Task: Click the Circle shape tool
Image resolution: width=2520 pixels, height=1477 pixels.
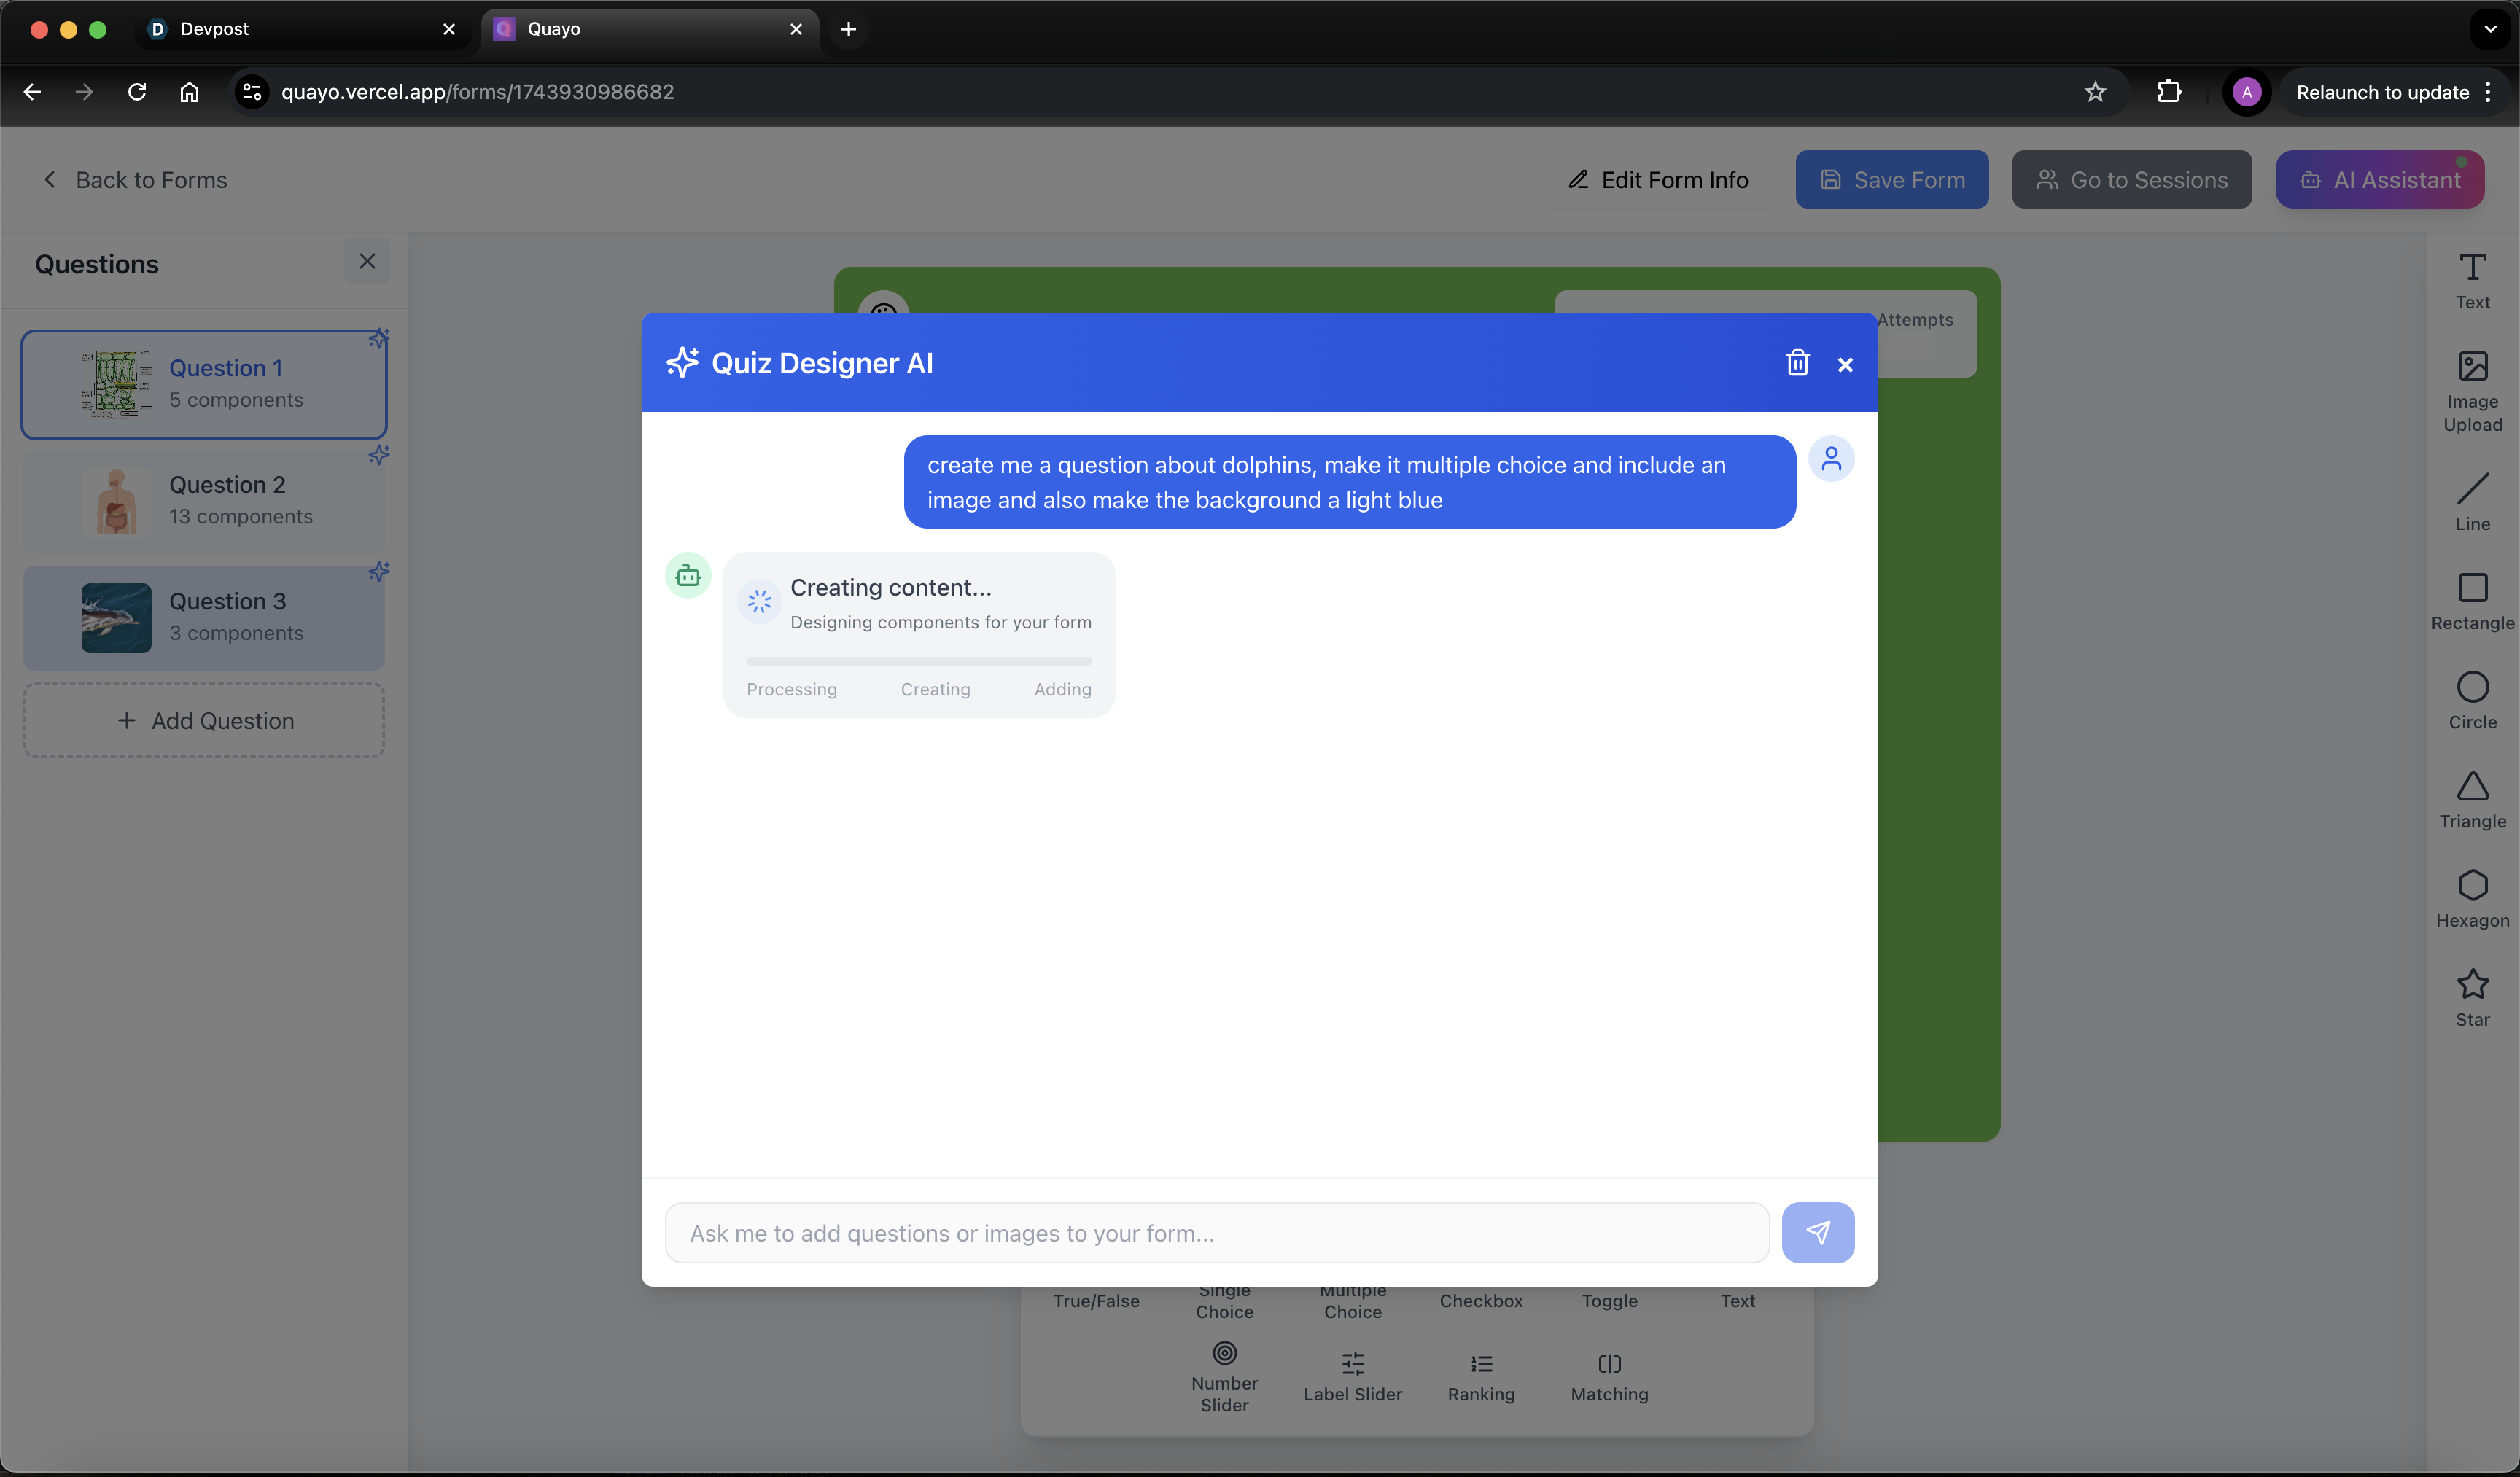Action: 2472,699
